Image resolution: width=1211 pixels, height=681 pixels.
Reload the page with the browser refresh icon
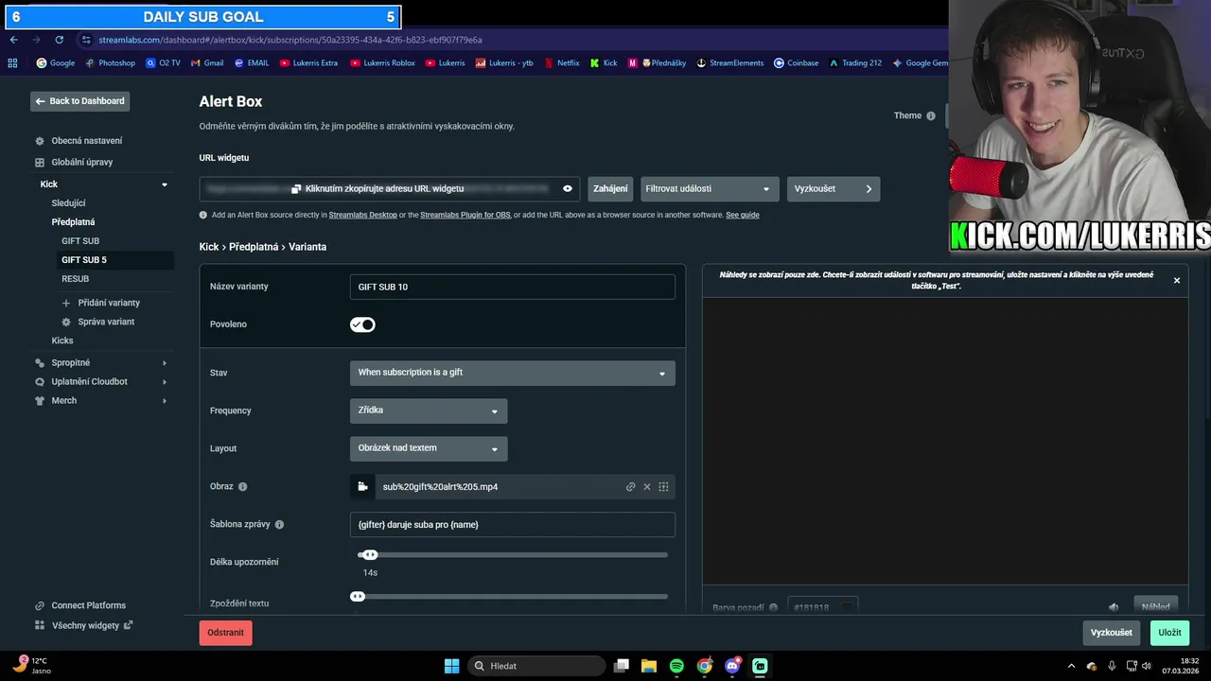(59, 40)
